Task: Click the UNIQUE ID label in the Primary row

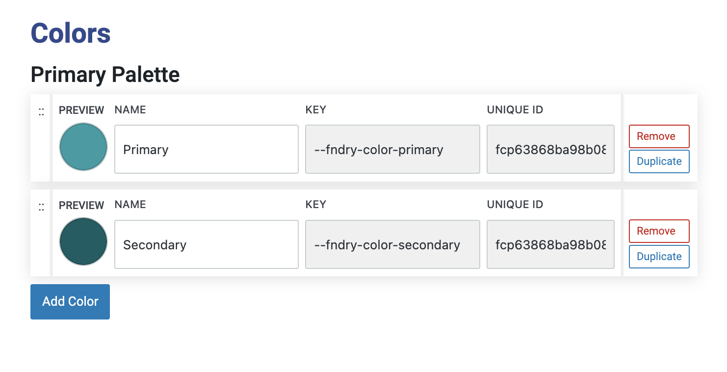Action: click(x=515, y=110)
